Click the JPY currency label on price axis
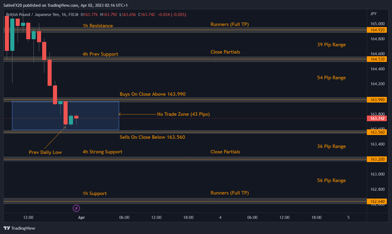Image resolution: width=392 pixels, height=234 pixels. 373,14
